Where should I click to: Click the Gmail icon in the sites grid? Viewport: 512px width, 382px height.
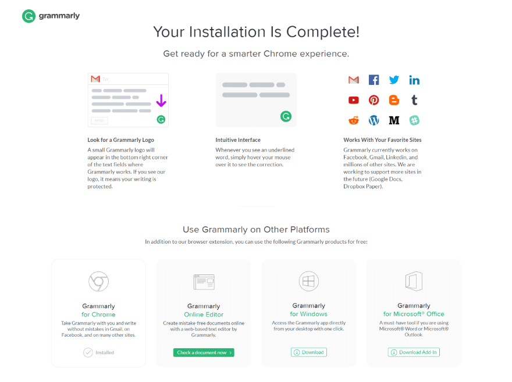point(354,80)
